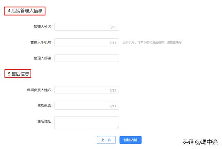Click inside the 售后地址 text area

pyautogui.click(x=86, y=123)
